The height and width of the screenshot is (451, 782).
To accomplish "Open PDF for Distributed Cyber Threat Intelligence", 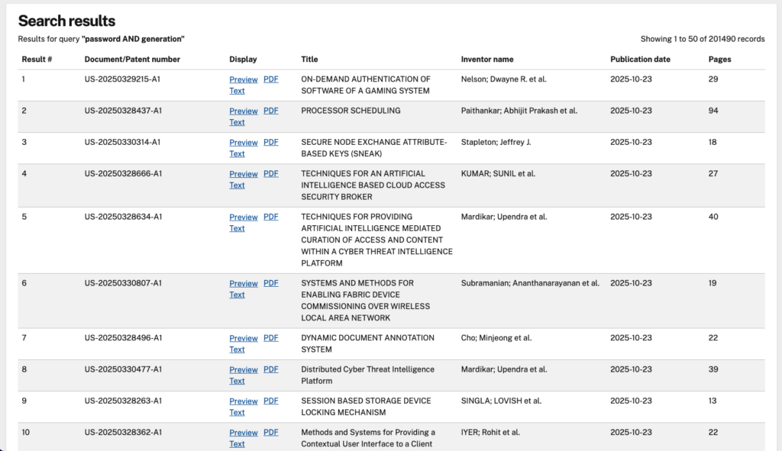I will 270,369.
